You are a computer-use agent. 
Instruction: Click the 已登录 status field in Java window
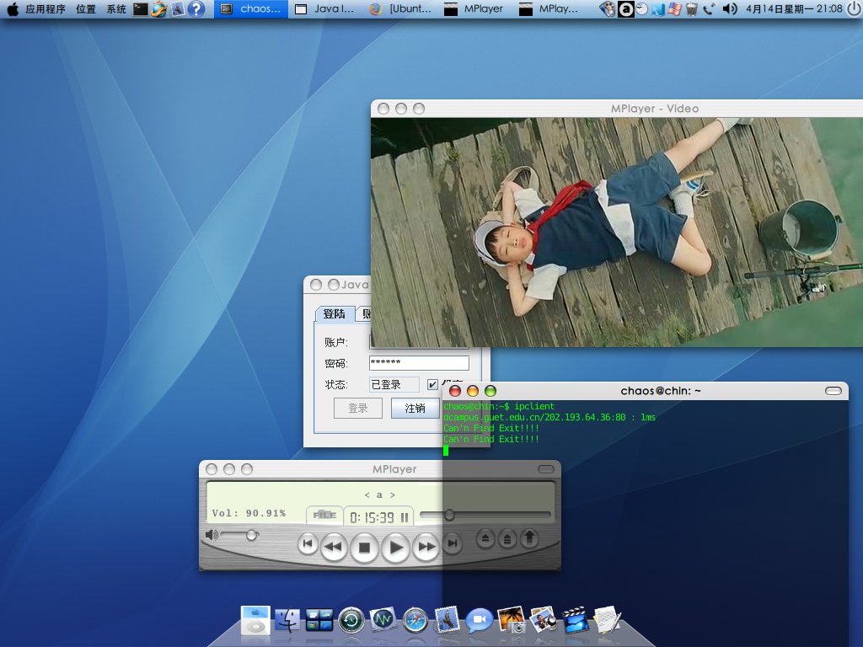tap(394, 384)
